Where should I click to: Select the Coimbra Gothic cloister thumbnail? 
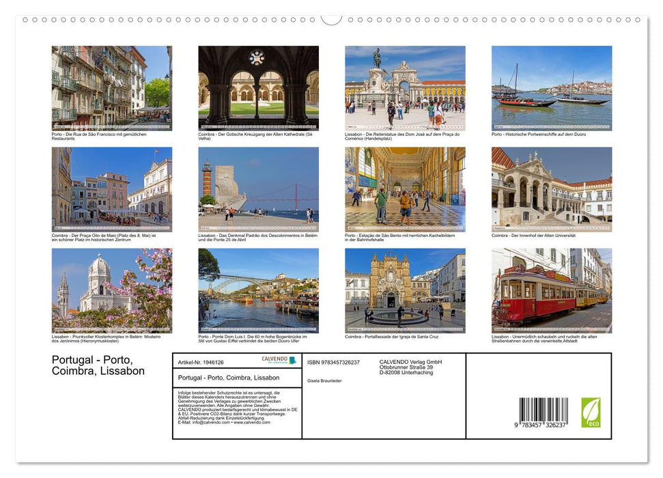coord(257,87)
